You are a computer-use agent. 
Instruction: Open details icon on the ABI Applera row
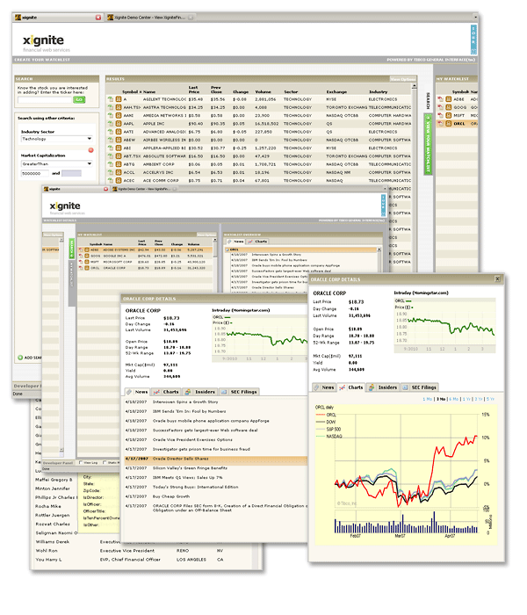click(119, 148)
